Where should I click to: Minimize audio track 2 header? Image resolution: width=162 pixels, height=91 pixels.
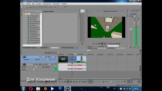22,64
